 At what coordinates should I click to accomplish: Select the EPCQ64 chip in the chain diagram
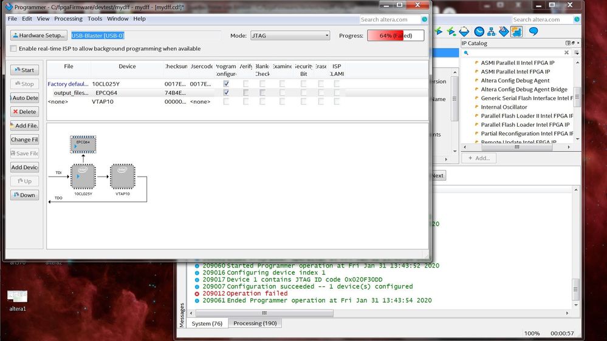[x=83, y=144]
